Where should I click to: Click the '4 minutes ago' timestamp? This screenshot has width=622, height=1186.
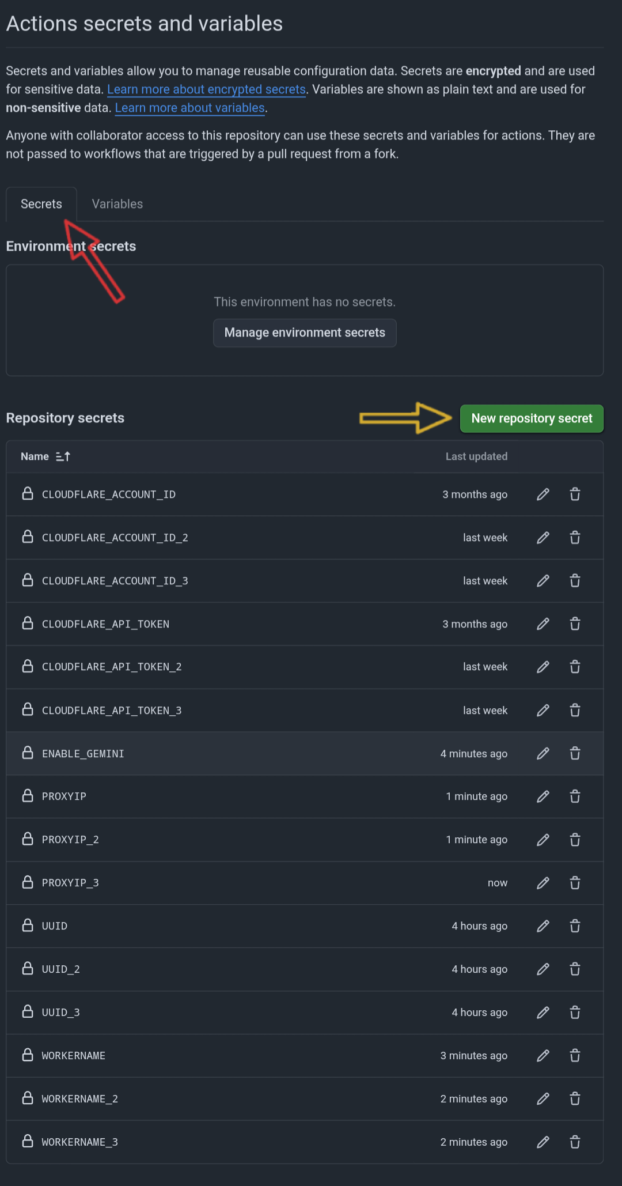474,754
